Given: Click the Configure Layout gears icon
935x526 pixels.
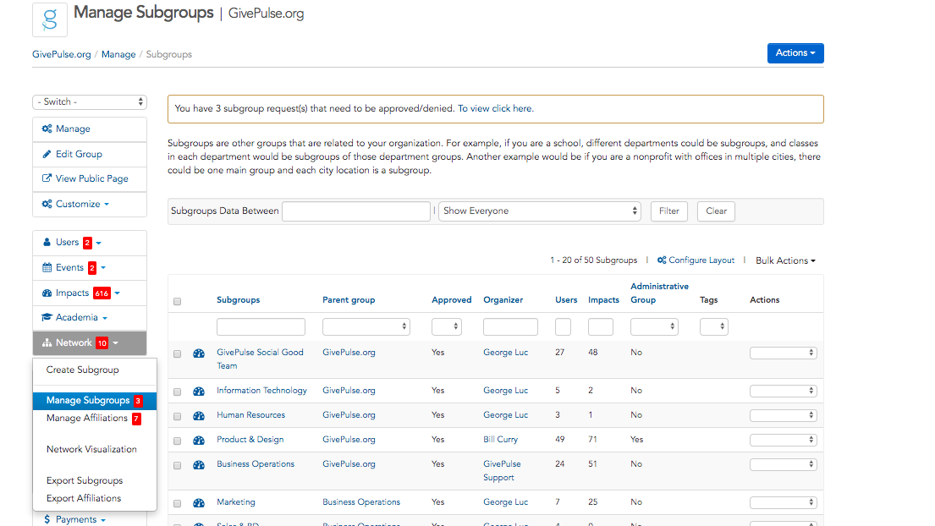Looking at the screenshot, I should (x=662, y=260).
